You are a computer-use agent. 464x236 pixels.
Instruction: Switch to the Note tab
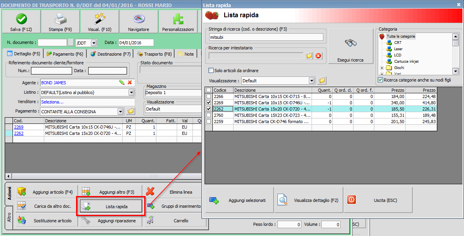click(186, 54)
